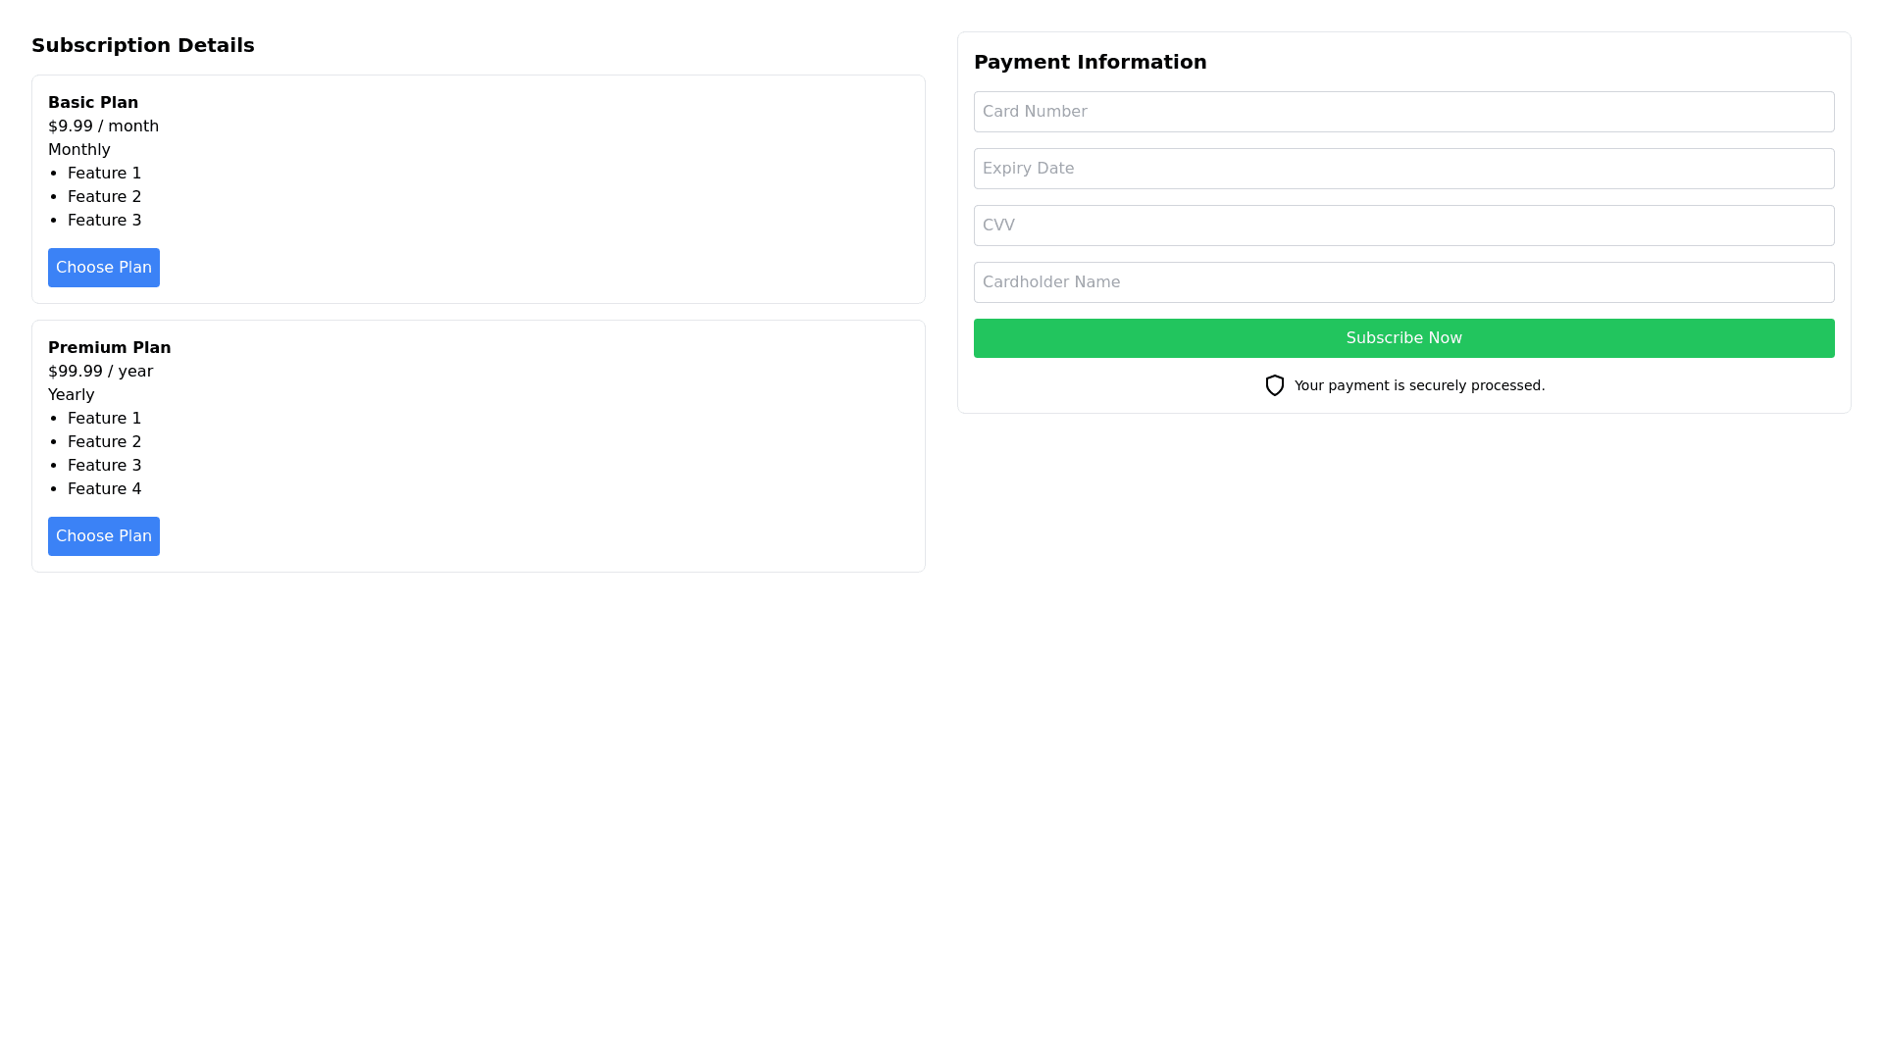Image resolution: width=1883 pixels, height=1059 pixels.
Task: Choose the Premium Plan
Action: click(x=103, y=536)
